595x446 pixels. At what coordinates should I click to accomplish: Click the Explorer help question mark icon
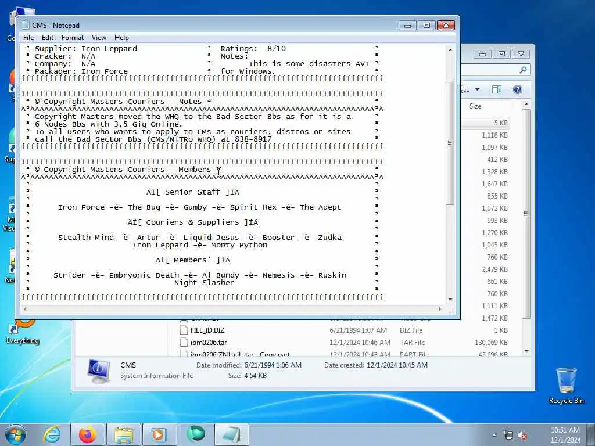517,89
